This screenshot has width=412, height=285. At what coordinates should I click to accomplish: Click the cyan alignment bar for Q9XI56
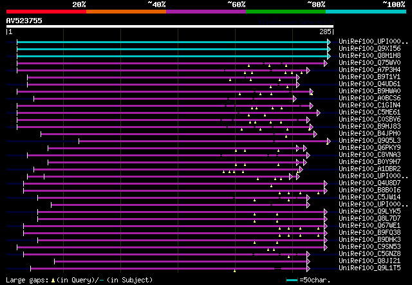(173, 49)
